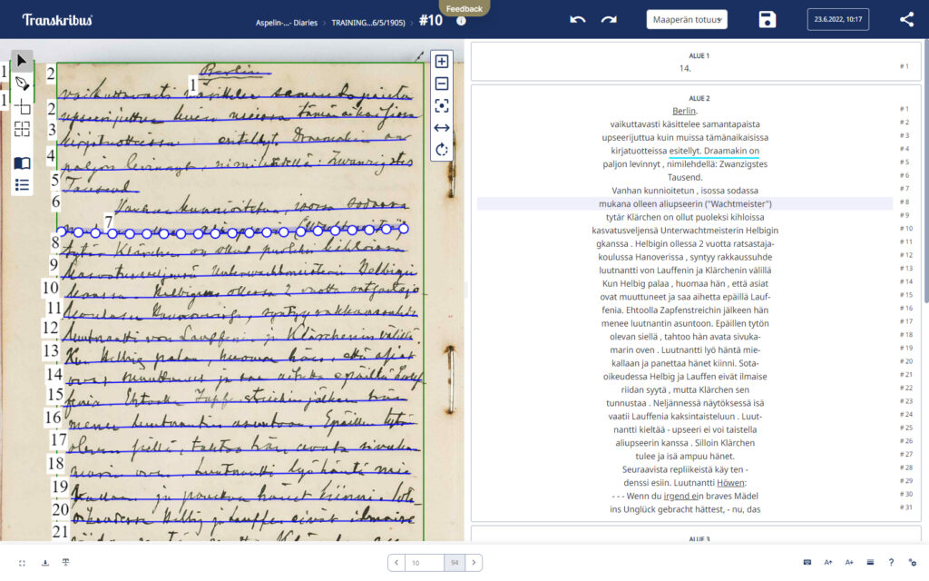Click the strikethrough text icon in bottom bar

click(65, 563)
